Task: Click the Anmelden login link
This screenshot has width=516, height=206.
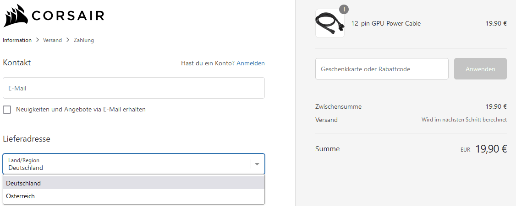Action: click(x=251, y=63)
